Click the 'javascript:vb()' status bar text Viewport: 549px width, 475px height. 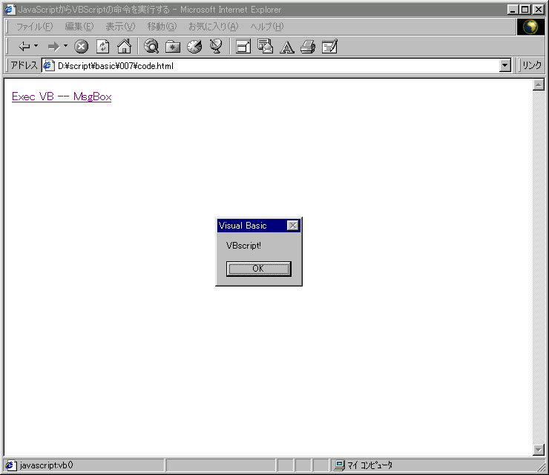46,465
